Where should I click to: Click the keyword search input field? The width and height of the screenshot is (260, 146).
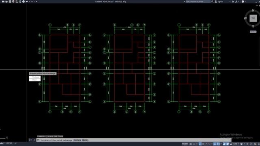(198, 2)
